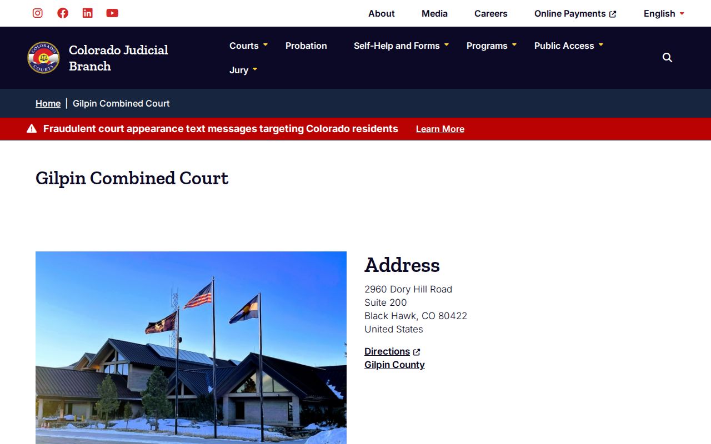Go to the Probation page
The width and height of the screenshot is (711, 444).
pos(306,46)
